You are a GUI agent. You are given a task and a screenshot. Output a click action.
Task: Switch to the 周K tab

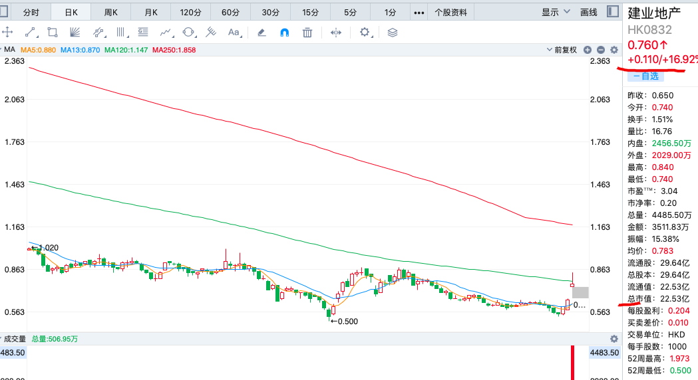coord(111,13)
